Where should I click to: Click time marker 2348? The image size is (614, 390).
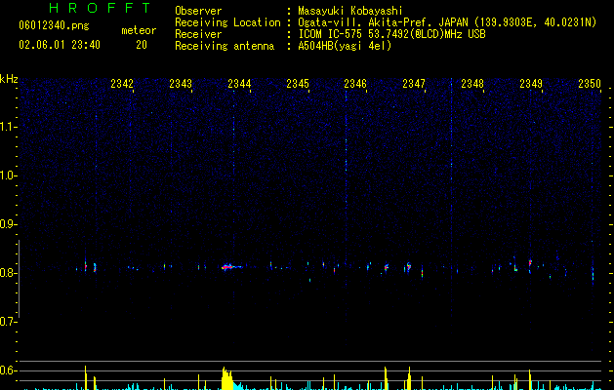pos(472,84)
